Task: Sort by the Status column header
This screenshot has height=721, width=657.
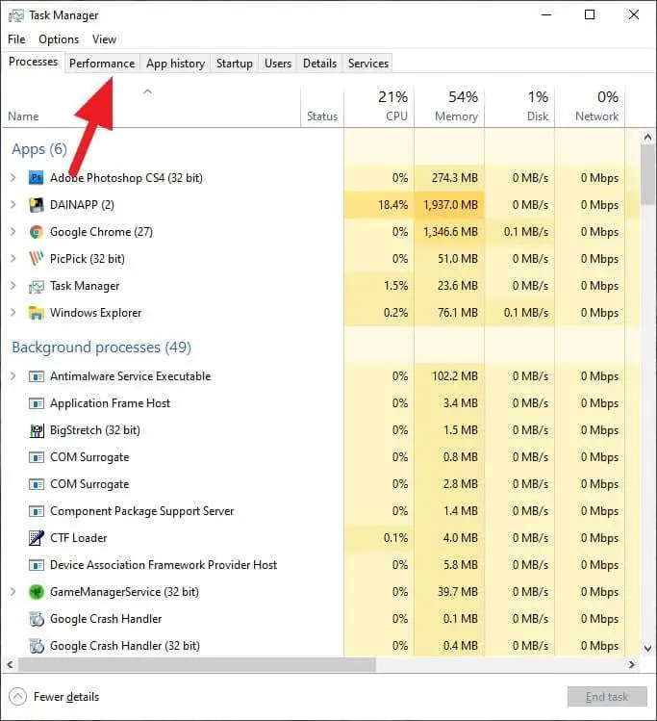Action: [x=322, y=108]
